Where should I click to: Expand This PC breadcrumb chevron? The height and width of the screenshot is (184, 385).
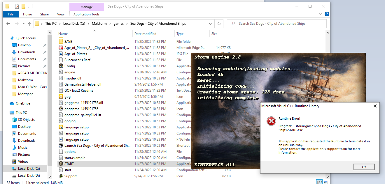60,24
